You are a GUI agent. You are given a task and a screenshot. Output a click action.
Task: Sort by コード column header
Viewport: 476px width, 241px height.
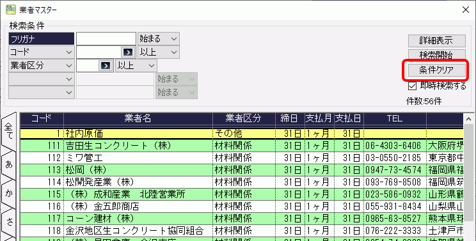(x=42, y=118)
